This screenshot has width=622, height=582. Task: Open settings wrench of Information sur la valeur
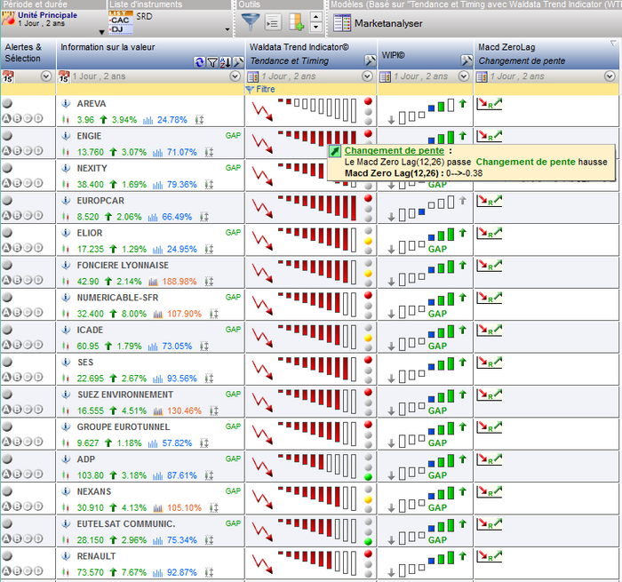[x=237, y=62]
